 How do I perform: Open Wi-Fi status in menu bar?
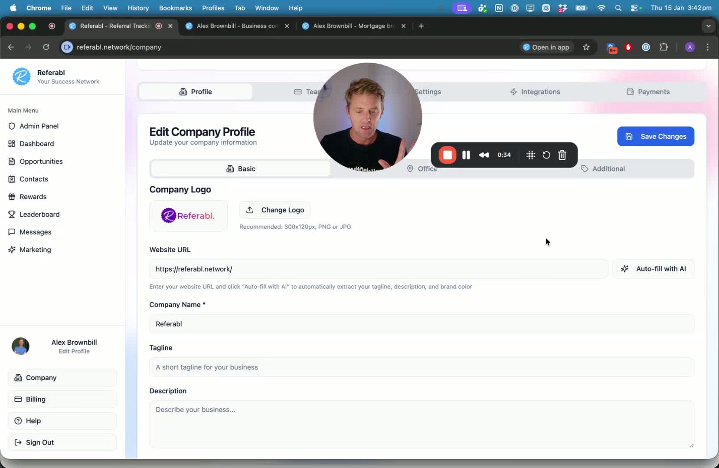coord(601,8)
